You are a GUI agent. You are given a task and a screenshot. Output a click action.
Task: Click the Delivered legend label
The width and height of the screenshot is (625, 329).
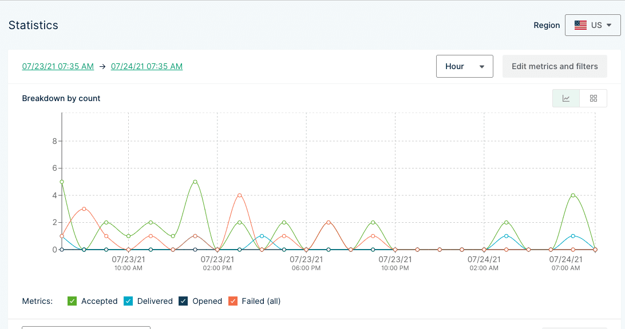point(155,301)
